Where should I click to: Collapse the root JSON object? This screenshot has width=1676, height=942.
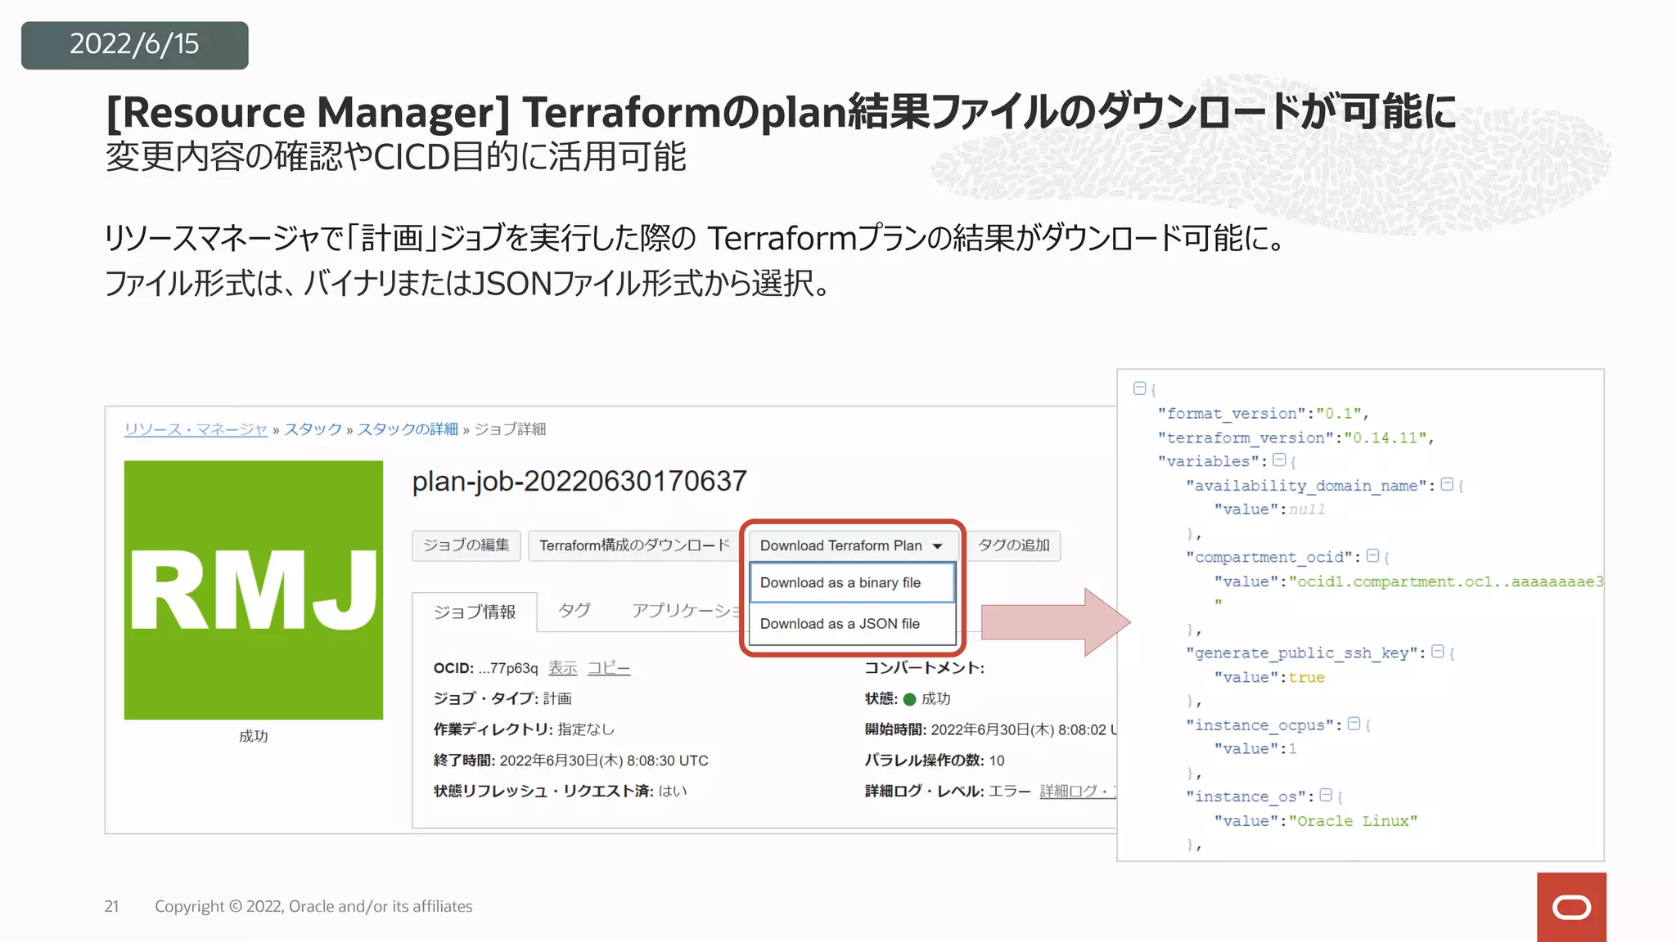pos(1139,388)
